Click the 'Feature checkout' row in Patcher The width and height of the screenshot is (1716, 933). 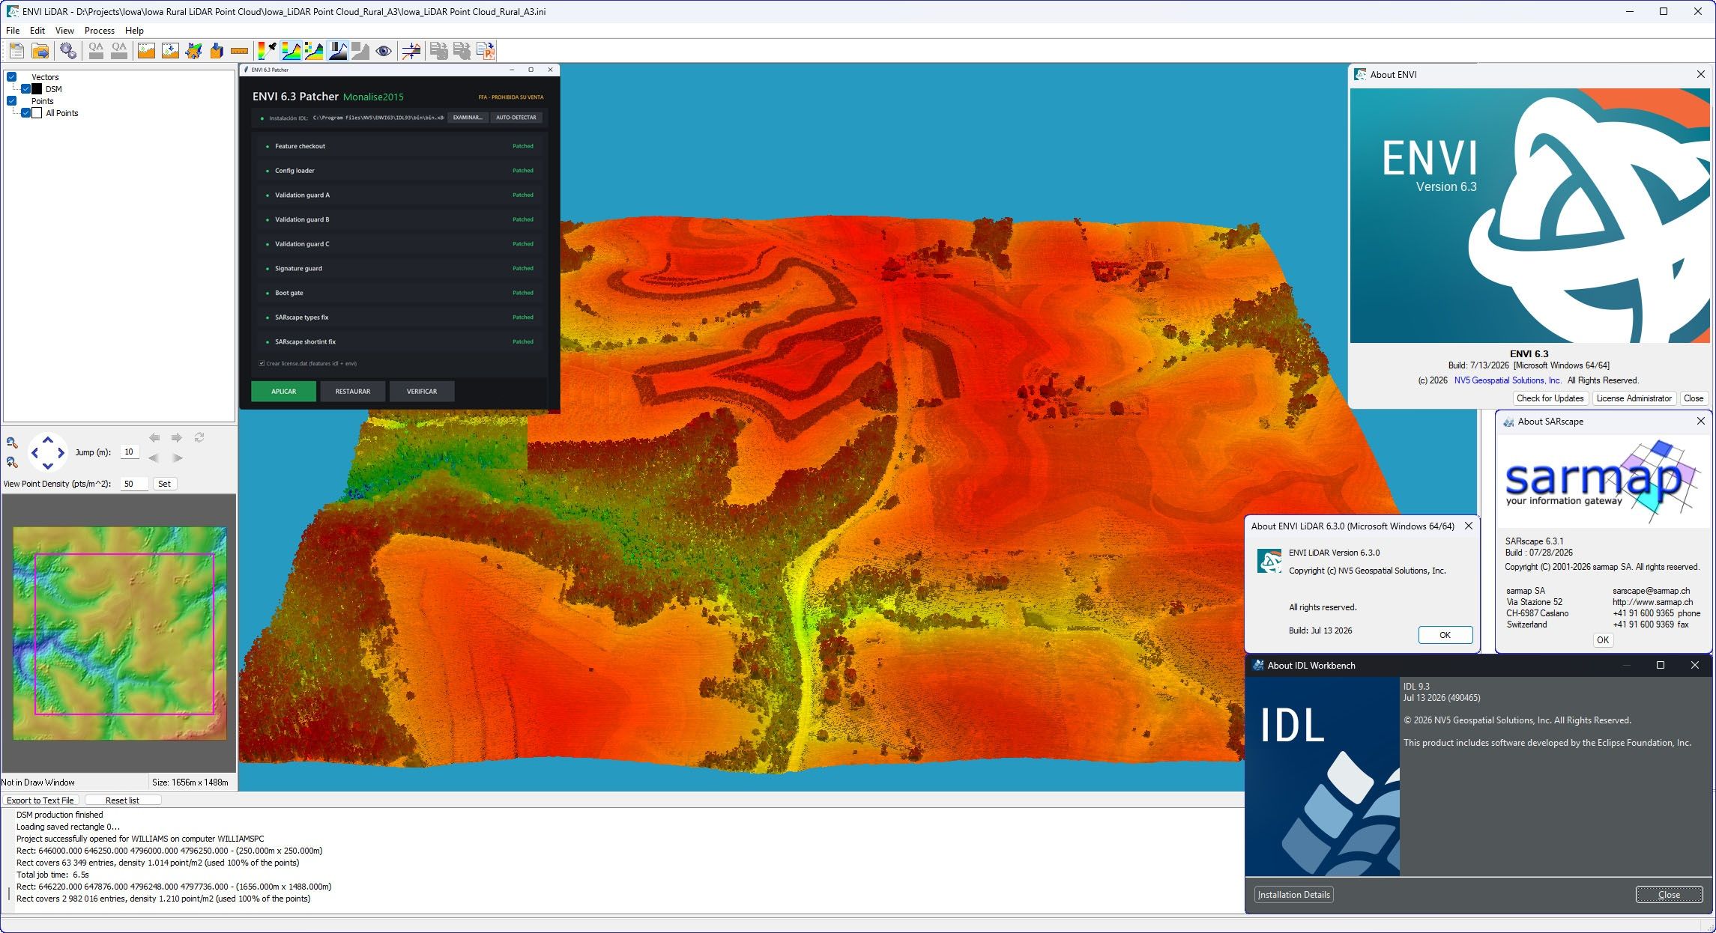(x=401, y=146)
